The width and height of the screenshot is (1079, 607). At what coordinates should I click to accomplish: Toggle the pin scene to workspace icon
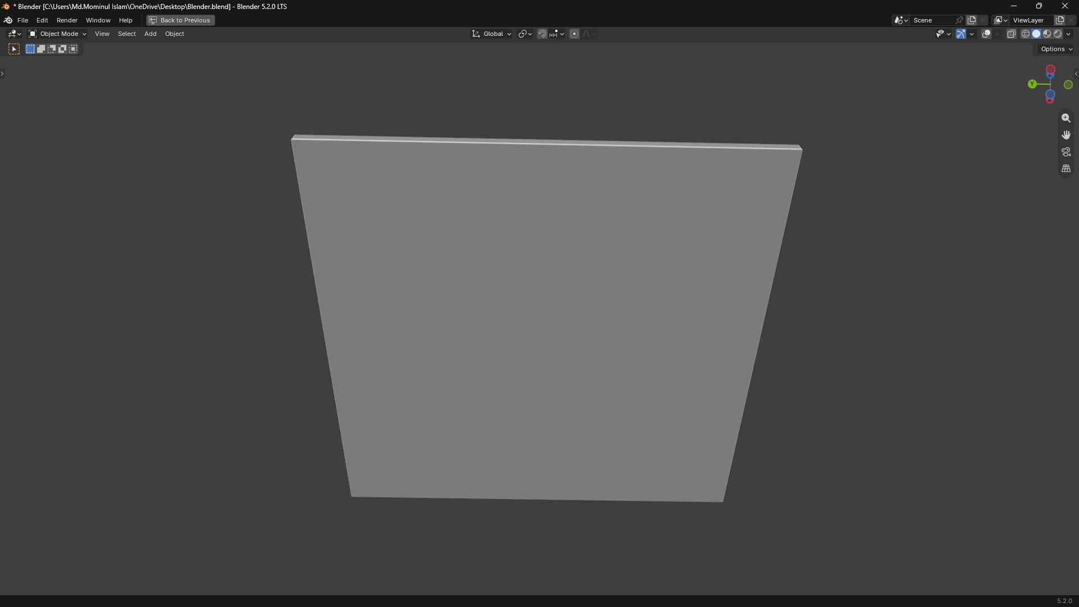[x=959, y=20]
